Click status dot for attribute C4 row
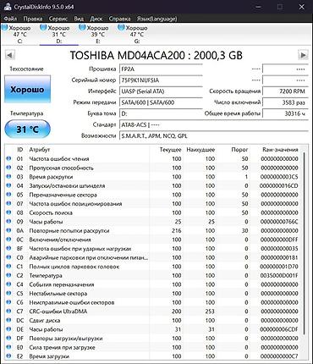Image resolution: width=313 pixels, height=364 pixels. point(8,284)
